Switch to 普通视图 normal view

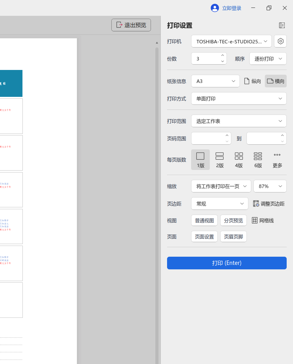(x=204, y=221)
